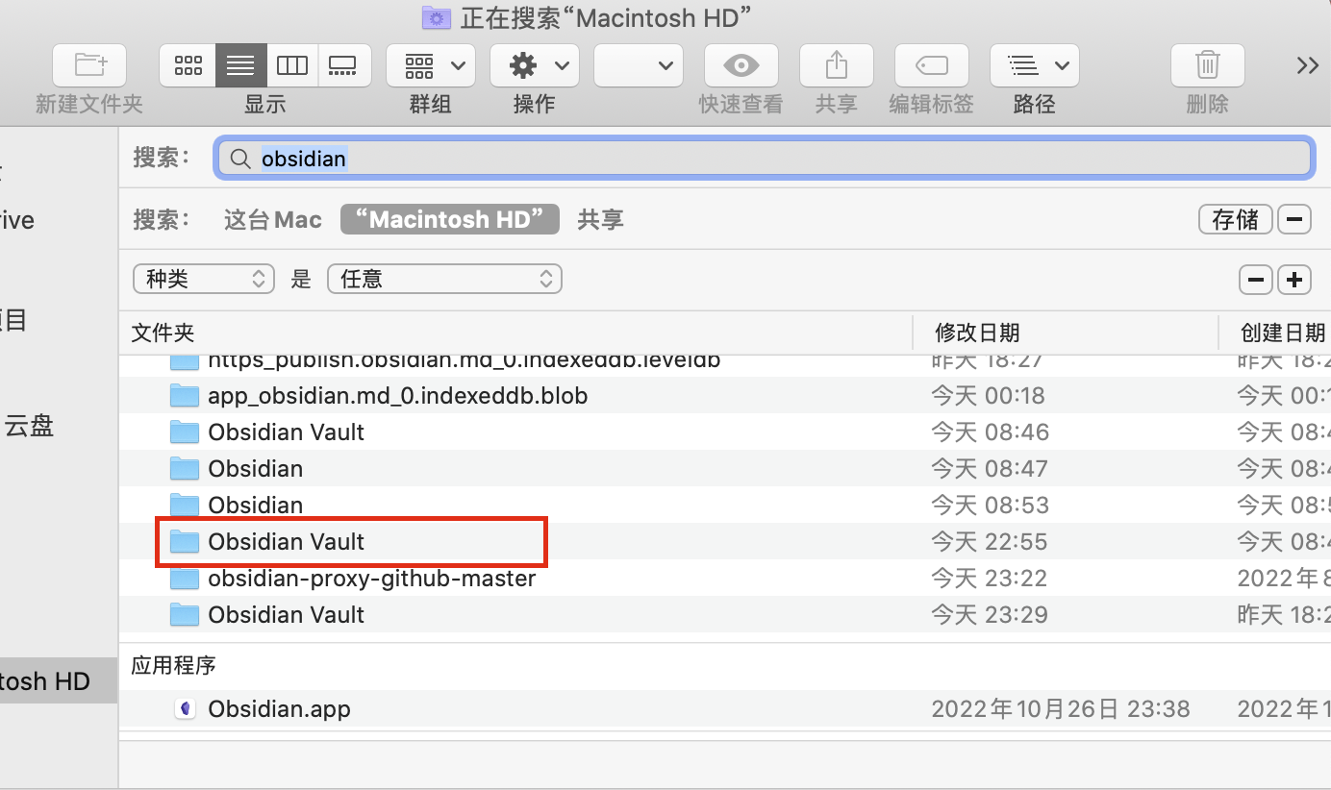Switch to list view
Screen dimensions: 1331x790
tap(240, 65)
